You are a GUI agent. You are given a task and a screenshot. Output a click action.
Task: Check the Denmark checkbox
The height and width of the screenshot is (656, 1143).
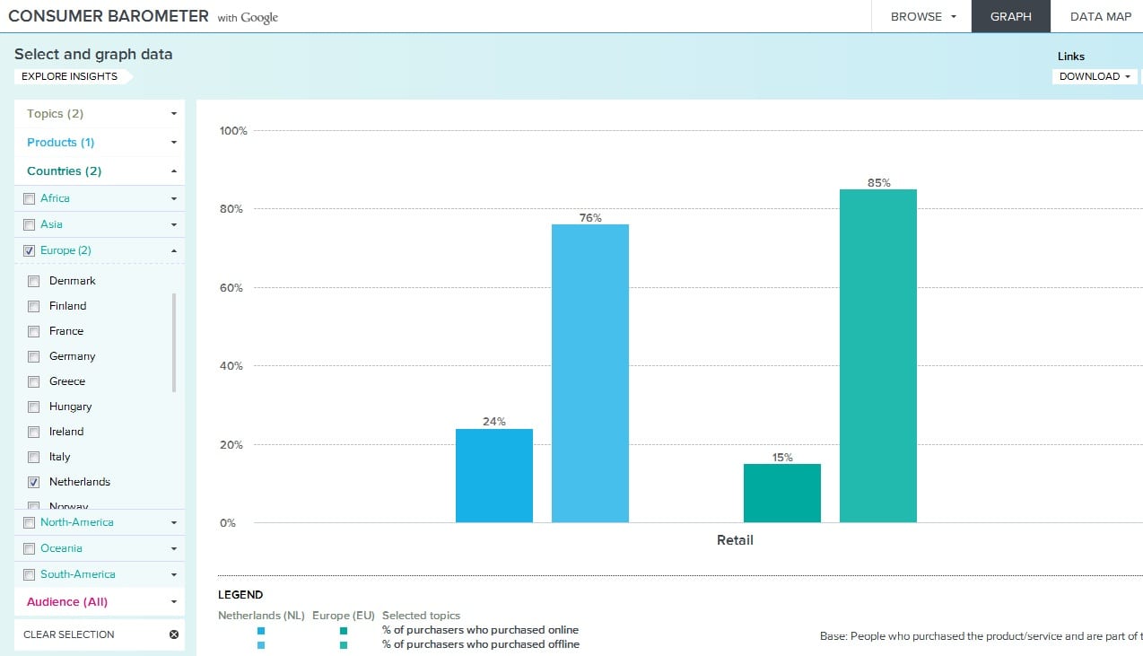point(33,281)
